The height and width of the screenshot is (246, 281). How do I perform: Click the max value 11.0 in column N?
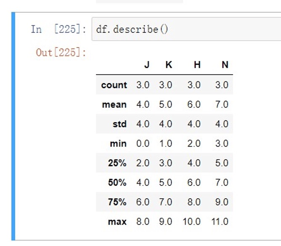pyautogui.click(x=220, y=222)
